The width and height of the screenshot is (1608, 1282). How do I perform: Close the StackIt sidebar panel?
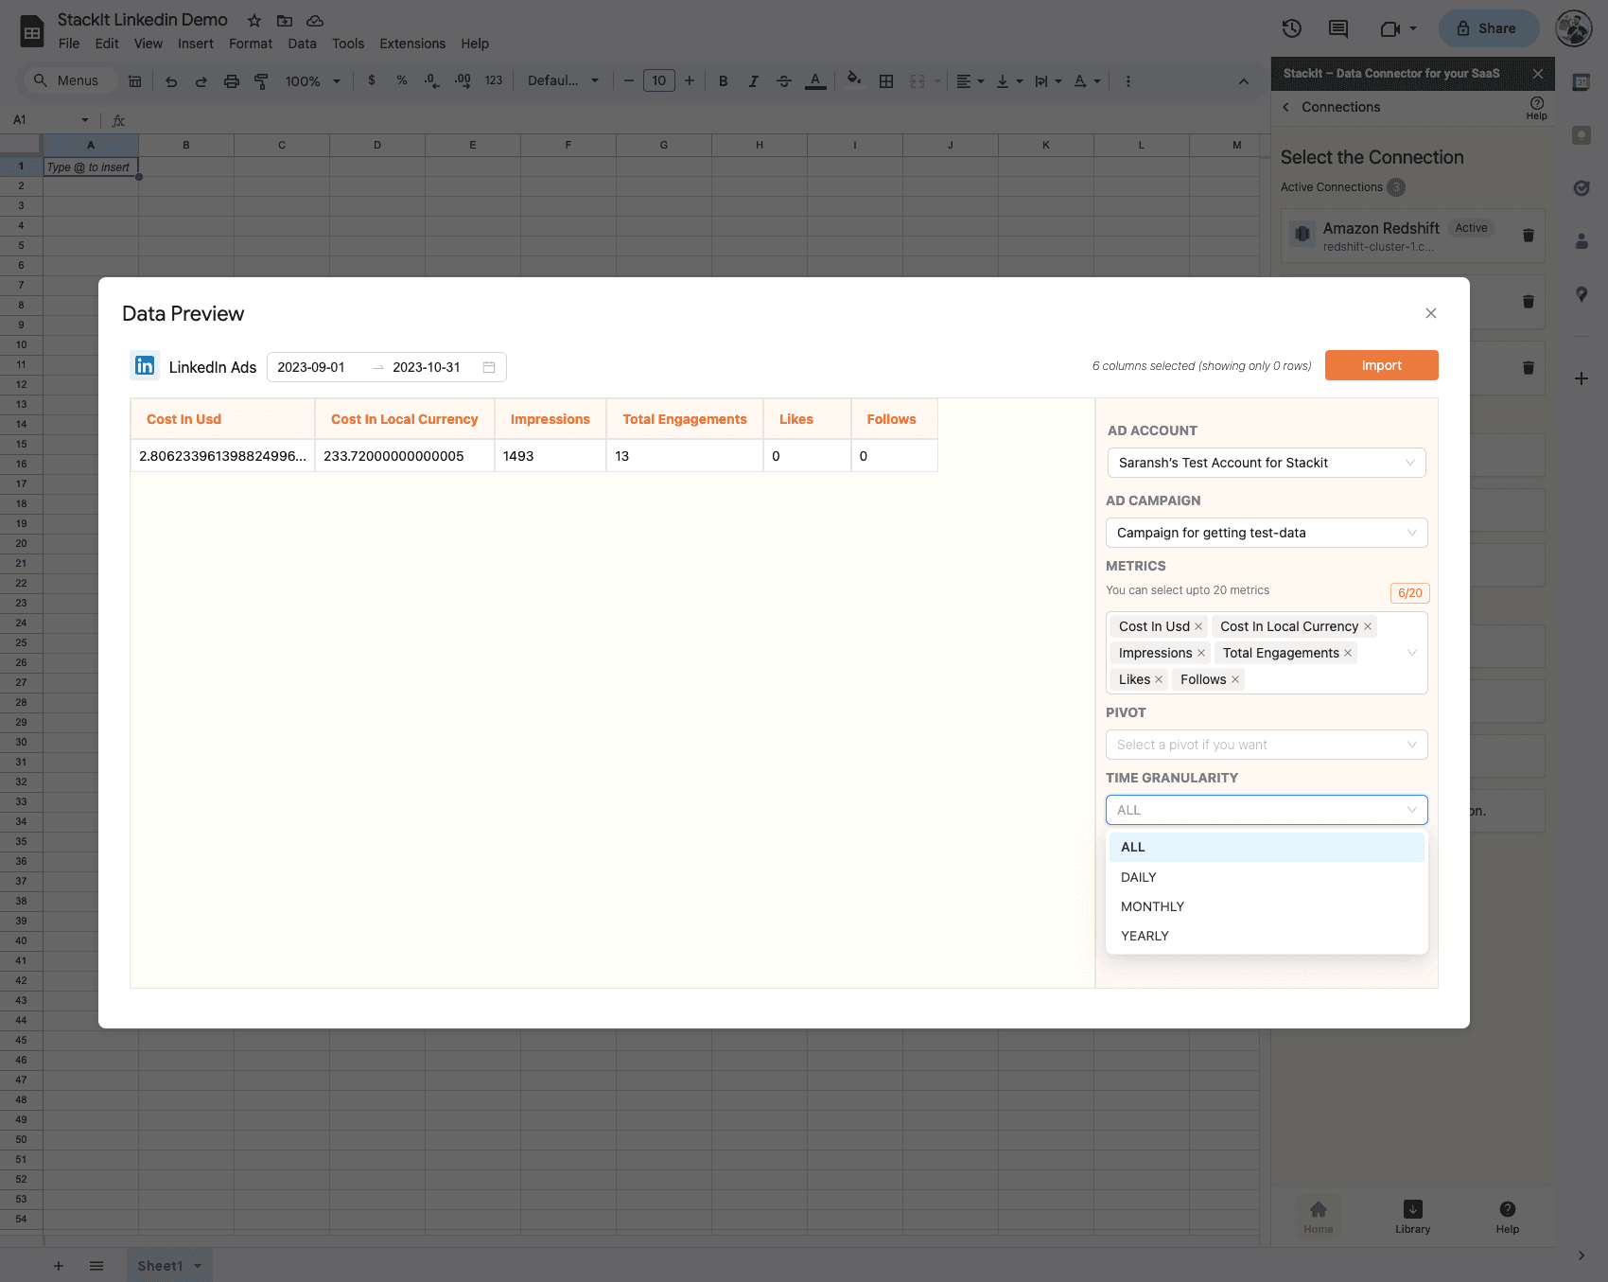coord(1538,74)
